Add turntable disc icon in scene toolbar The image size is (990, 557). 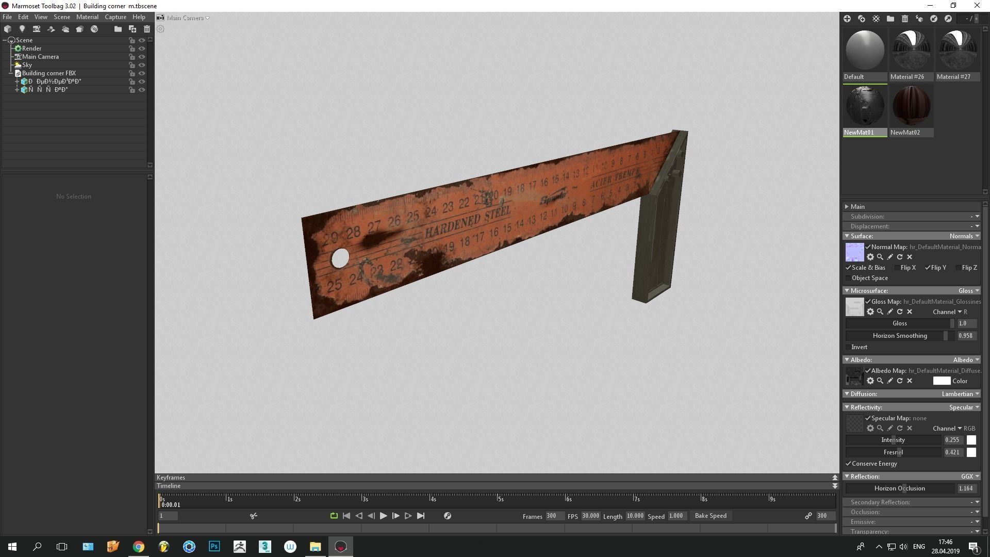coord(94,29)
